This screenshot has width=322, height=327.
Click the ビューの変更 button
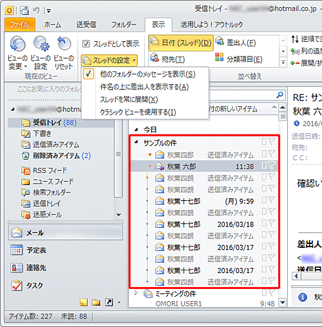(17, 53)
